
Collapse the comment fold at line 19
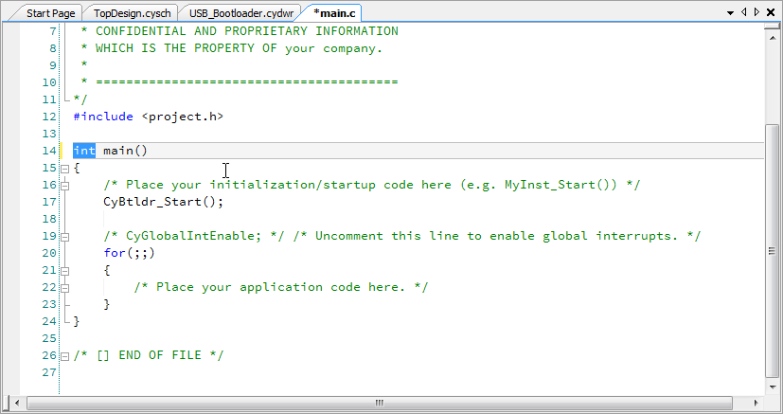[64, 237]
